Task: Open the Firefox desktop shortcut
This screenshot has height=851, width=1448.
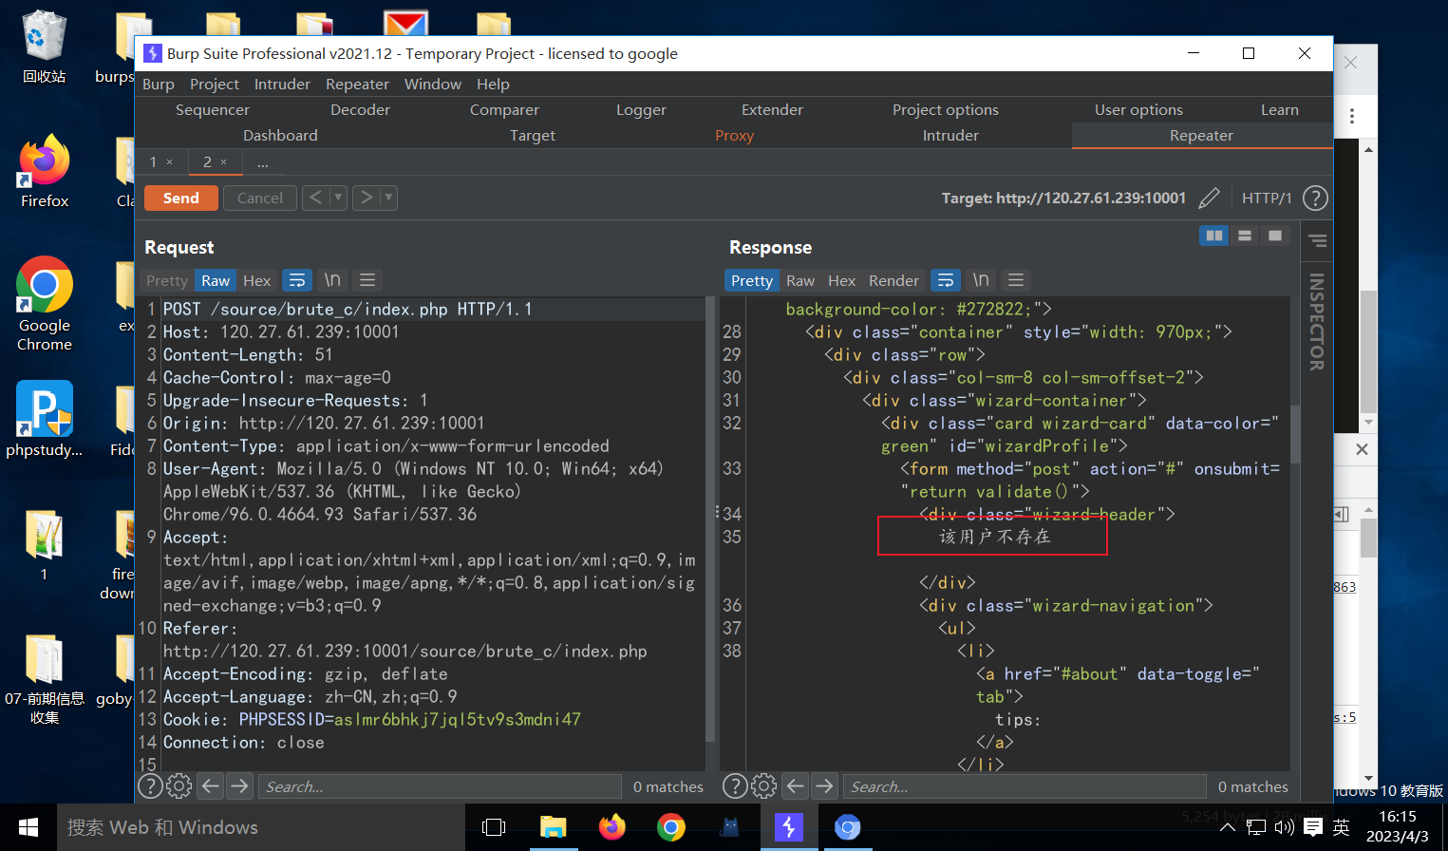Action: tap(45, 172)
